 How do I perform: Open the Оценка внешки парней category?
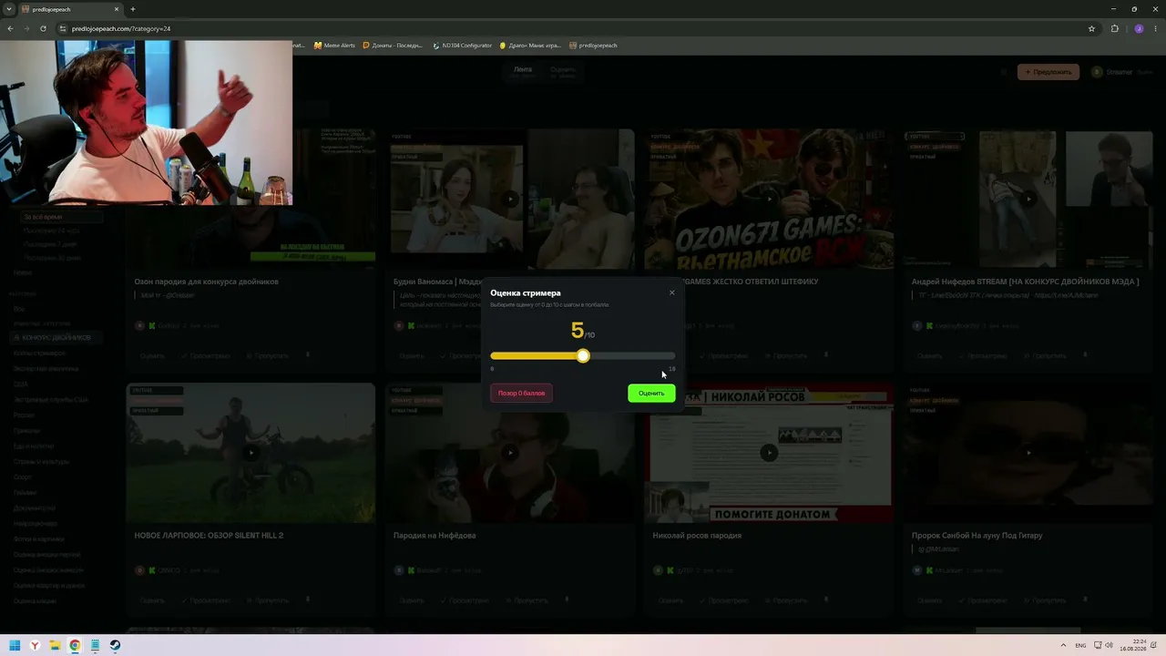click(46, 555)
